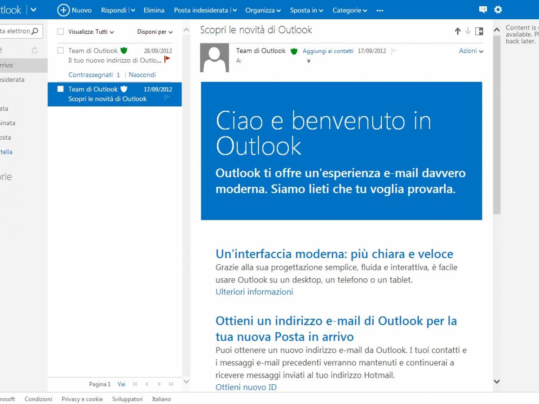Tick checkbox for Scopri le novità message
Screen dimensions: 539x404
click(61, 89)
